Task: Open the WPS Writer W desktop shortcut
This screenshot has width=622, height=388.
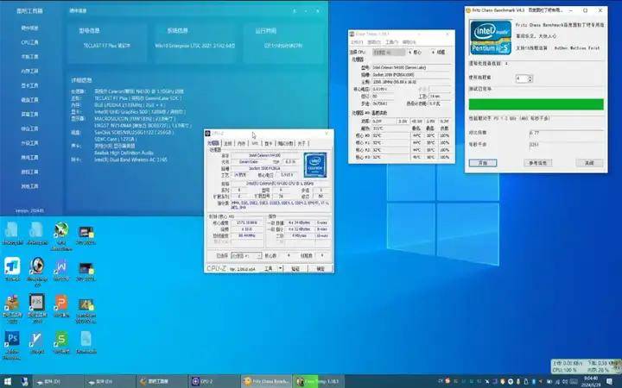Action: [61, 271]
